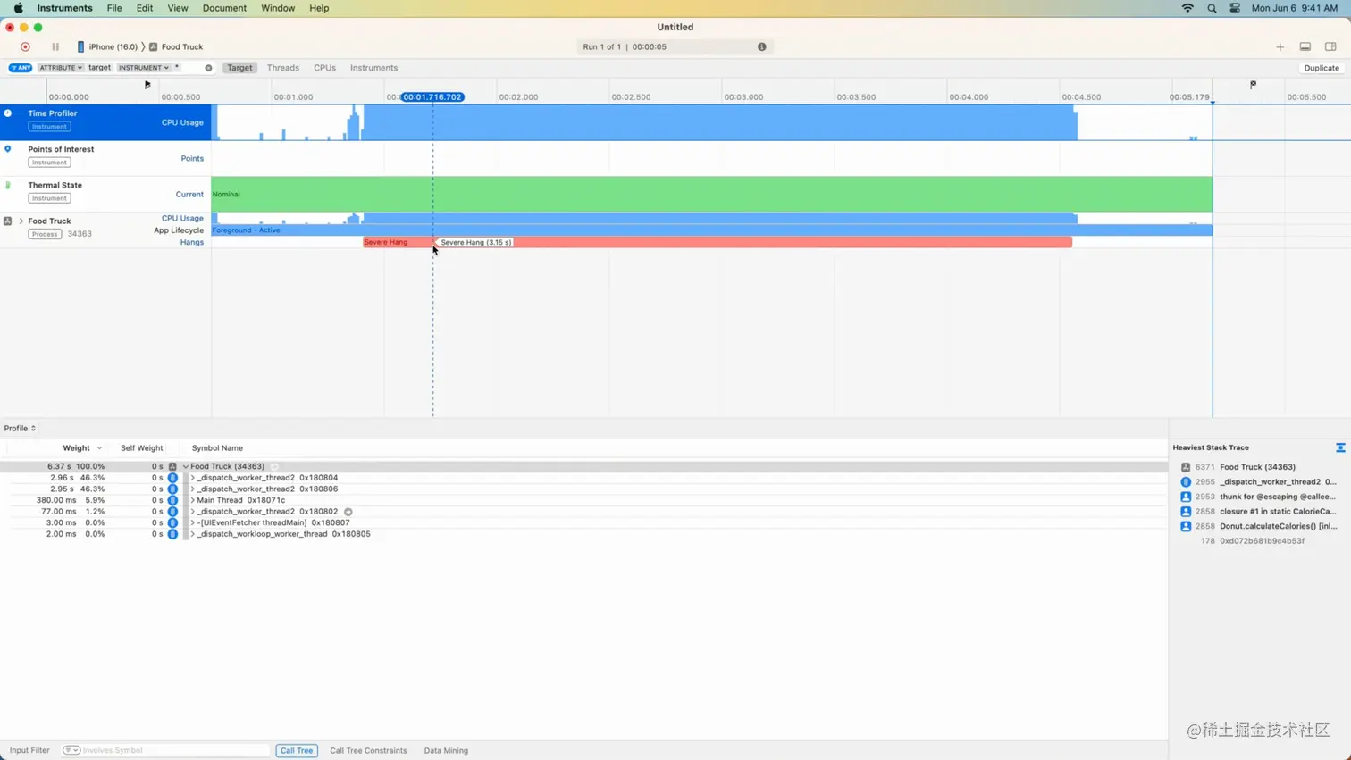The width and height of the screenshot is (1351, 760).
Task: Toggle the bottom detail pane icon
Action: [x=1305, y=46]
